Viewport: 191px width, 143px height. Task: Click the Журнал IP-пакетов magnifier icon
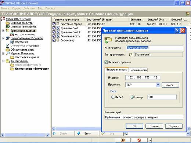pyautogui.click(x=8, y=54)
